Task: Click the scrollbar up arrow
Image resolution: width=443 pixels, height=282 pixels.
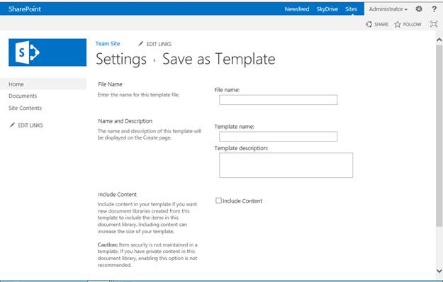Action: coord(439,40)
